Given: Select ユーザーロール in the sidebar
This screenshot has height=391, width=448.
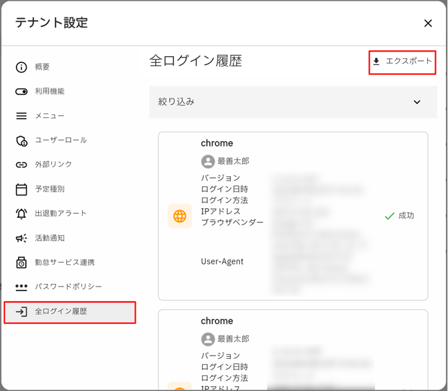Looking at the screenshot, I should tap(70, 141).
